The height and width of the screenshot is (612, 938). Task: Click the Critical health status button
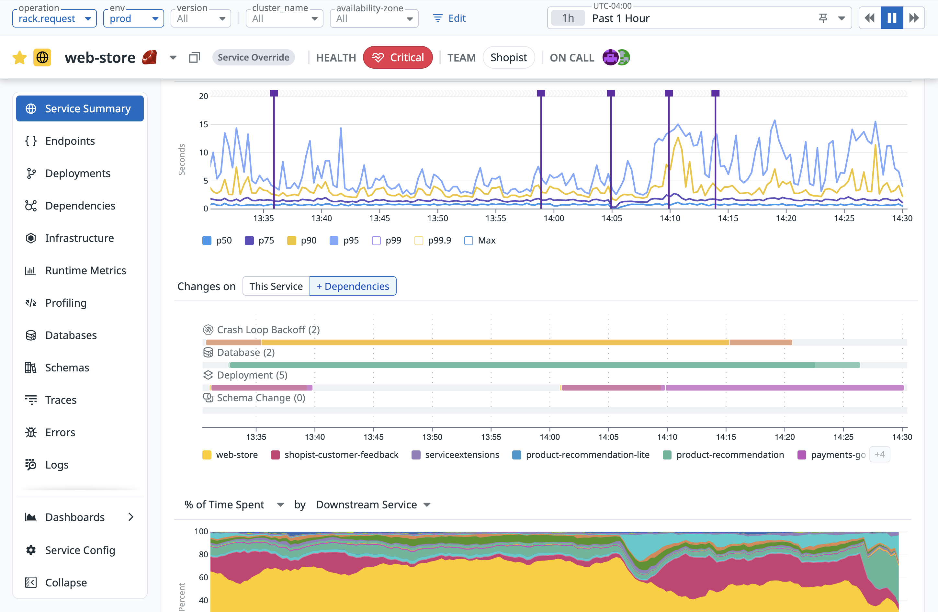398,58
